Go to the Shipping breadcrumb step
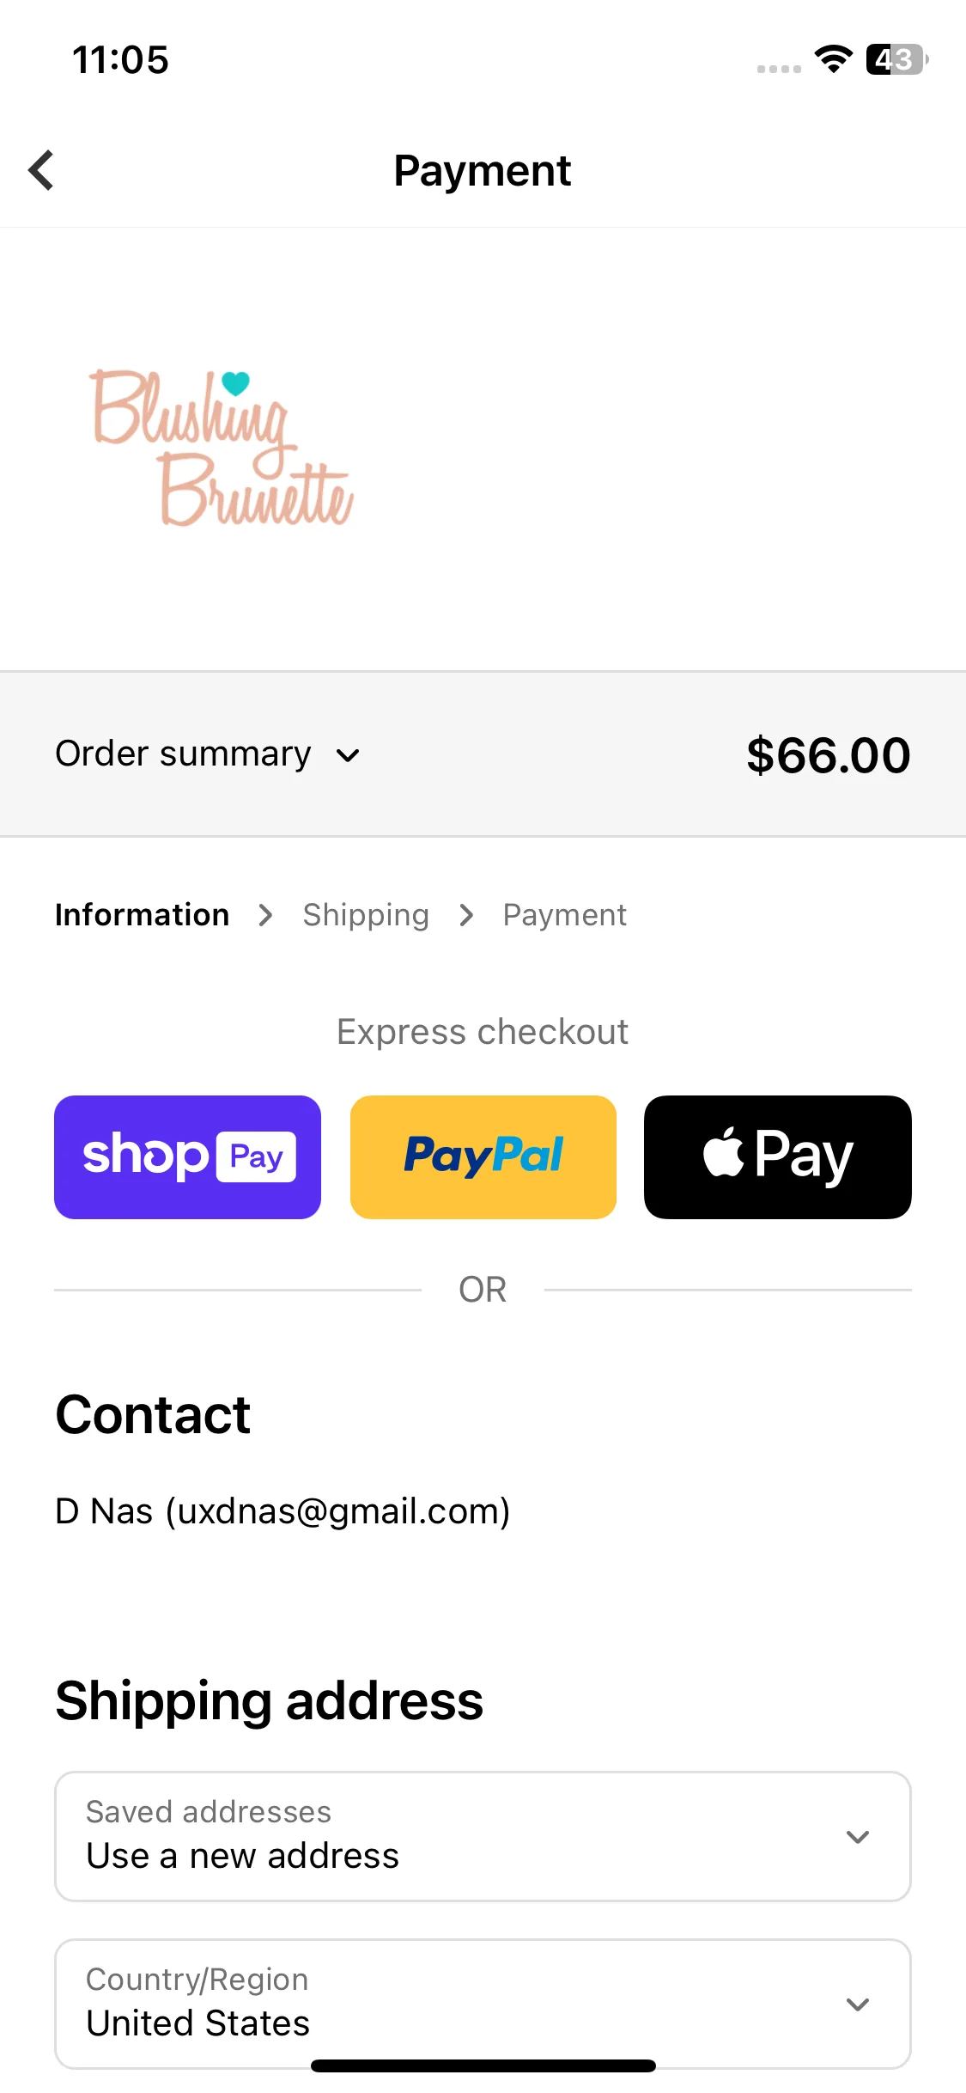Screen dimensions: 966x2093 366,915
